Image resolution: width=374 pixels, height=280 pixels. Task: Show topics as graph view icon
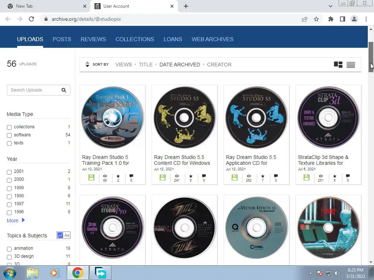pos(60,235)
